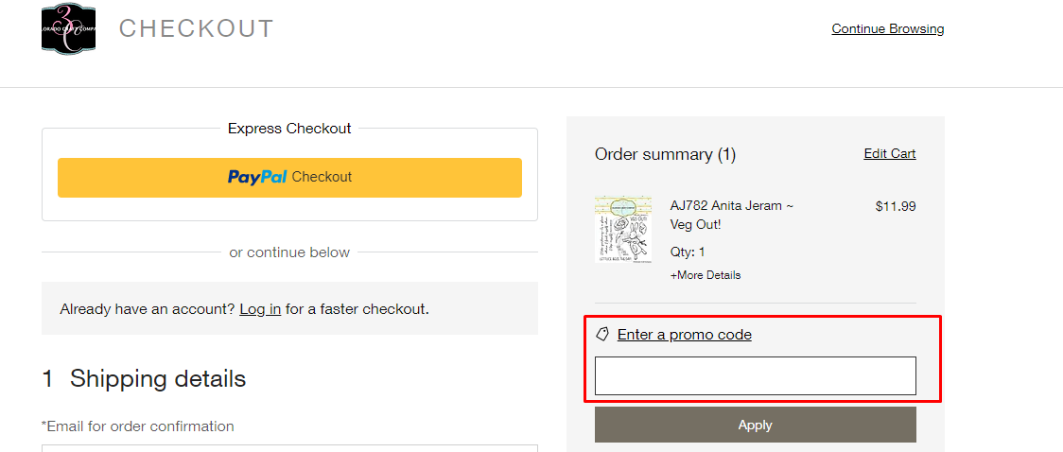The image size is (1063, 452).
Task: Apply the promo code
Action: click(756, 425)
